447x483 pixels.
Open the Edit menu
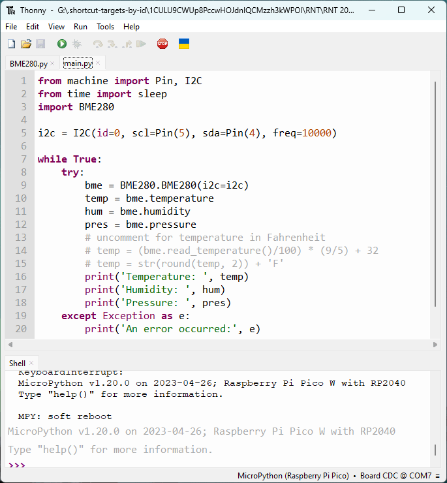pos(33,27)
